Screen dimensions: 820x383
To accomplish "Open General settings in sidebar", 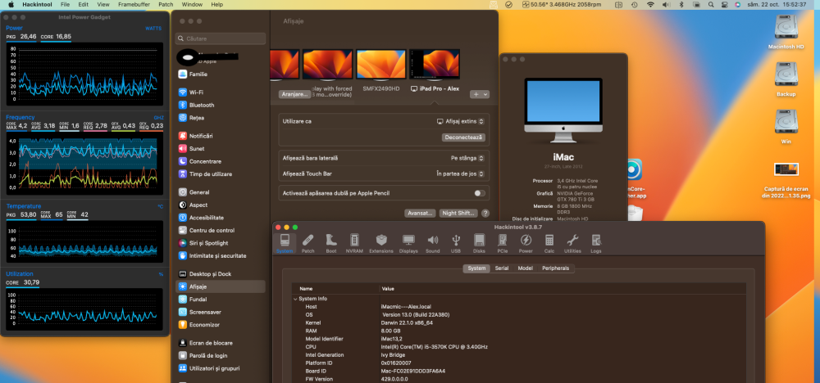I will pyautogui.click(x=220, y=192).
